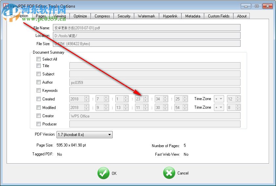
Task: Click the Creator field showing WPS Office
Action: pyautogui.click(x=155, y=116)
